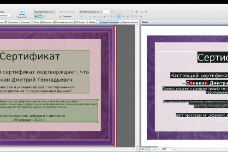Select the Picture (Картинка) area type

pyautogui.click(x=46, y=22)
